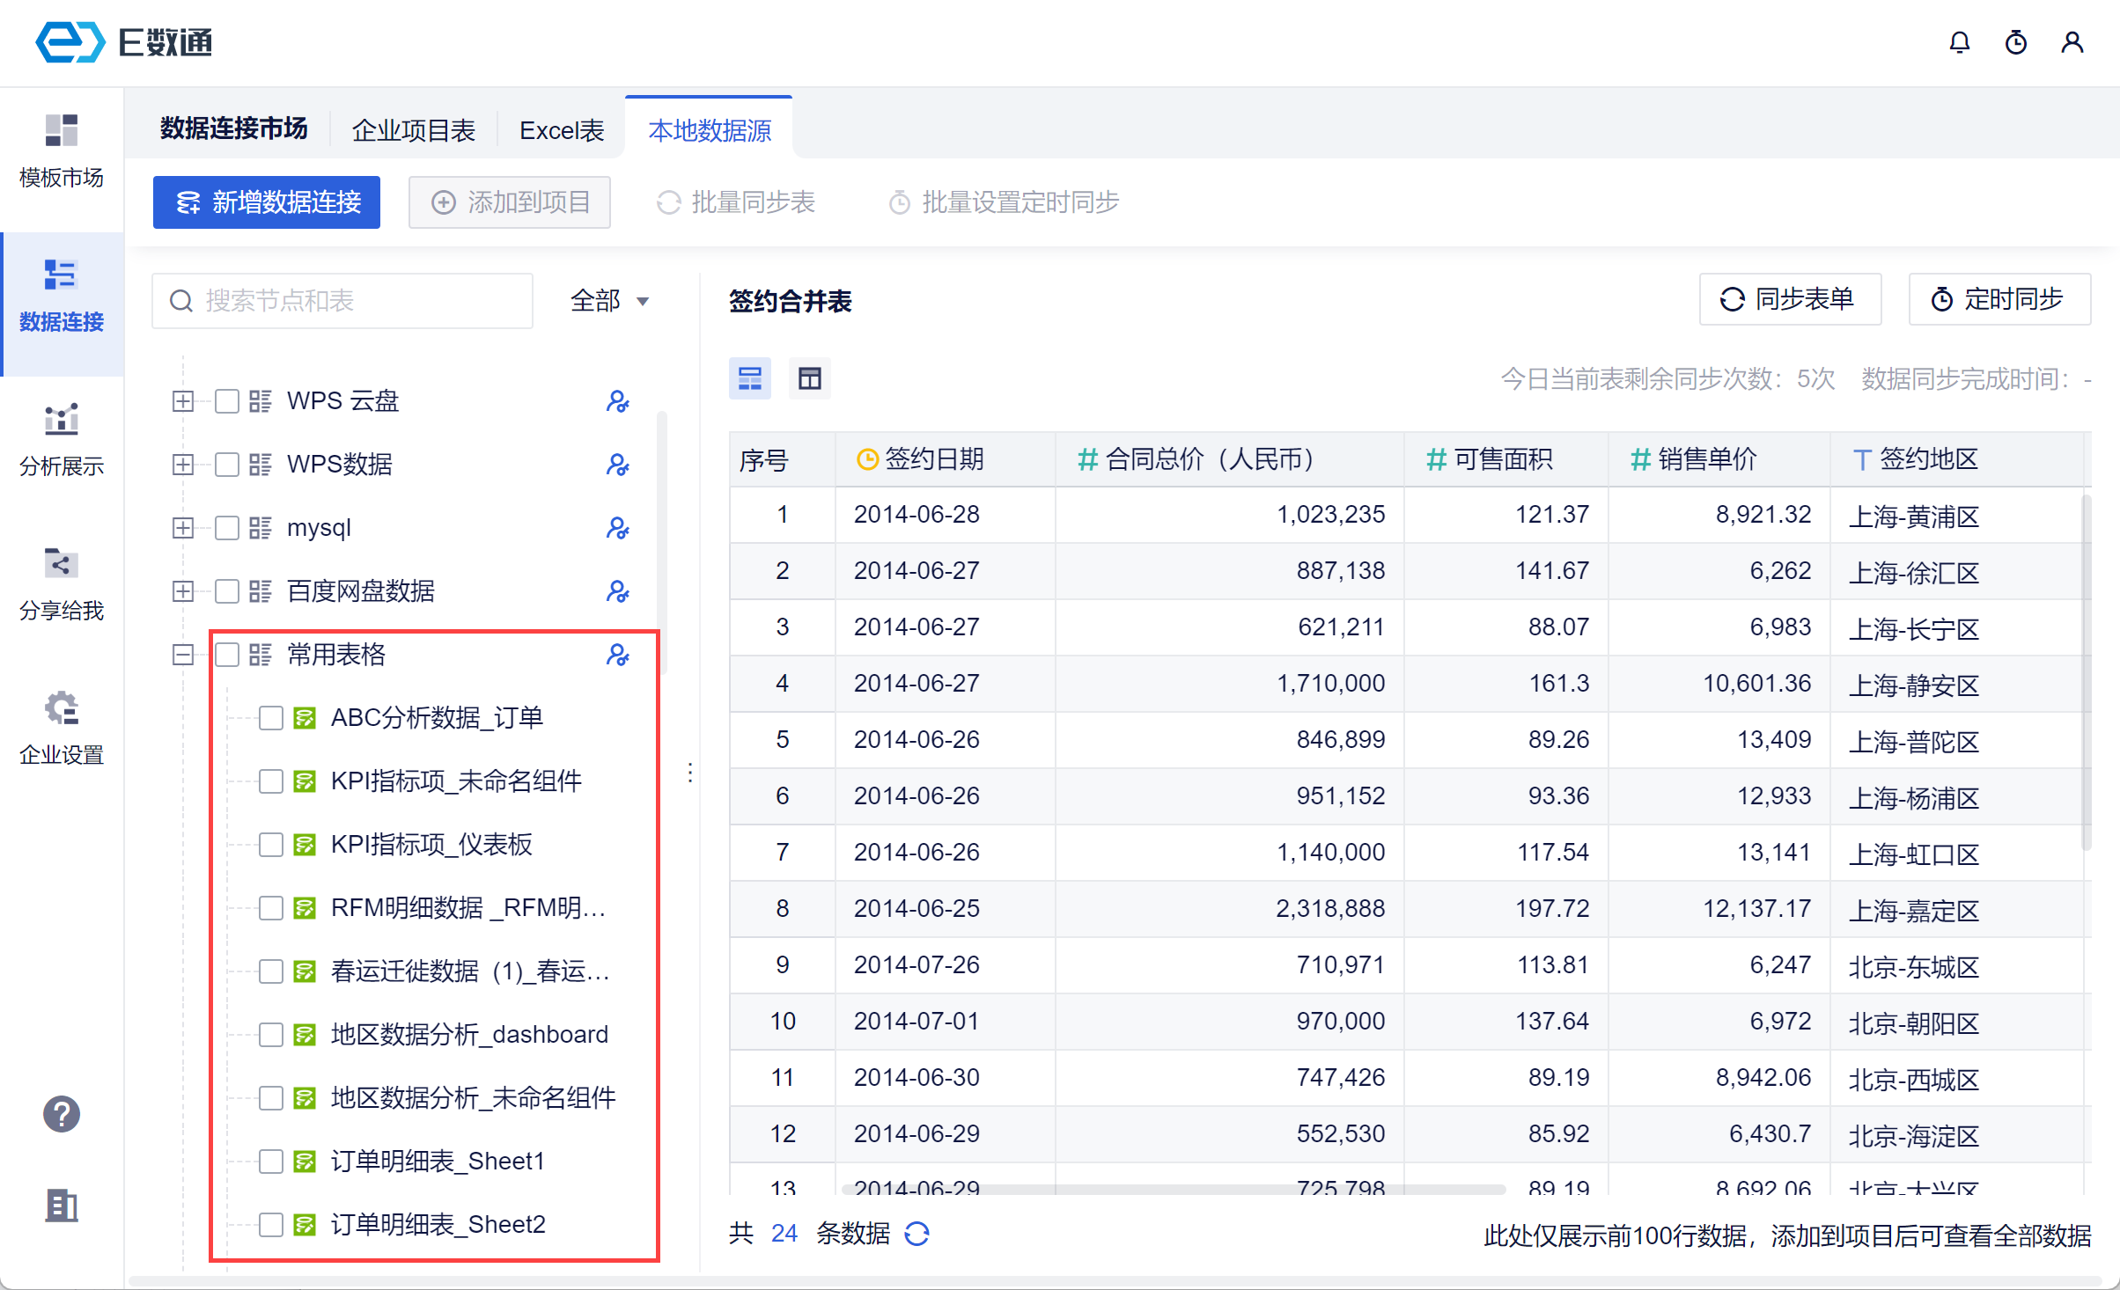This screenshot has height=1290, width=2120.
Task: Check the WPS 云盘 checkbox
Action: coord(227,401)
